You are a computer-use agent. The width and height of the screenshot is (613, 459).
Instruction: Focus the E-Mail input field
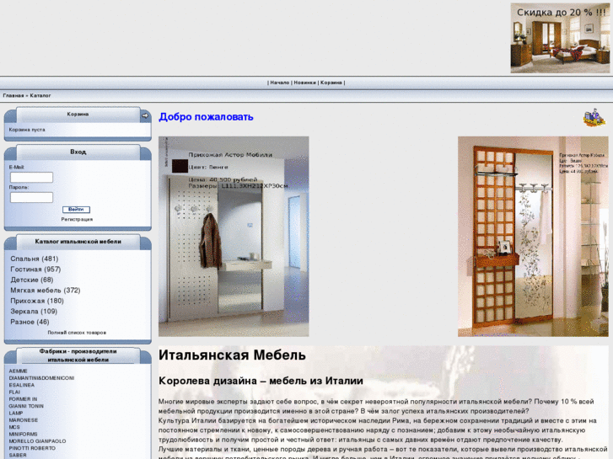(31, 178)
